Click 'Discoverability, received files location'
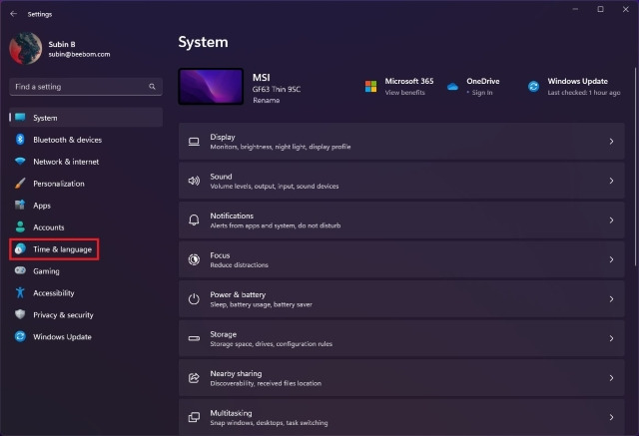 point(266,383)
